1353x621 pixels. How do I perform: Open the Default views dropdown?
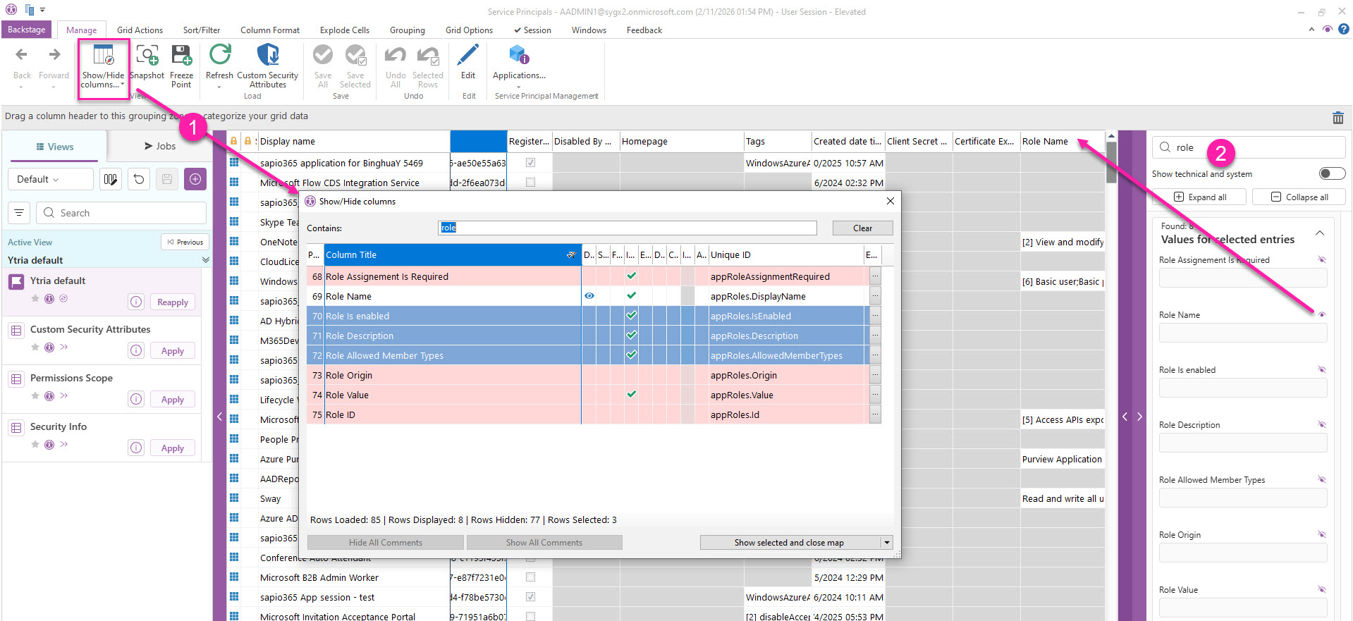50,179
